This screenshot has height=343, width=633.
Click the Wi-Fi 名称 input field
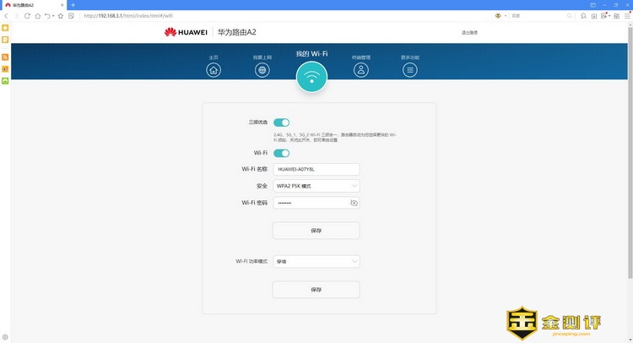316,169
